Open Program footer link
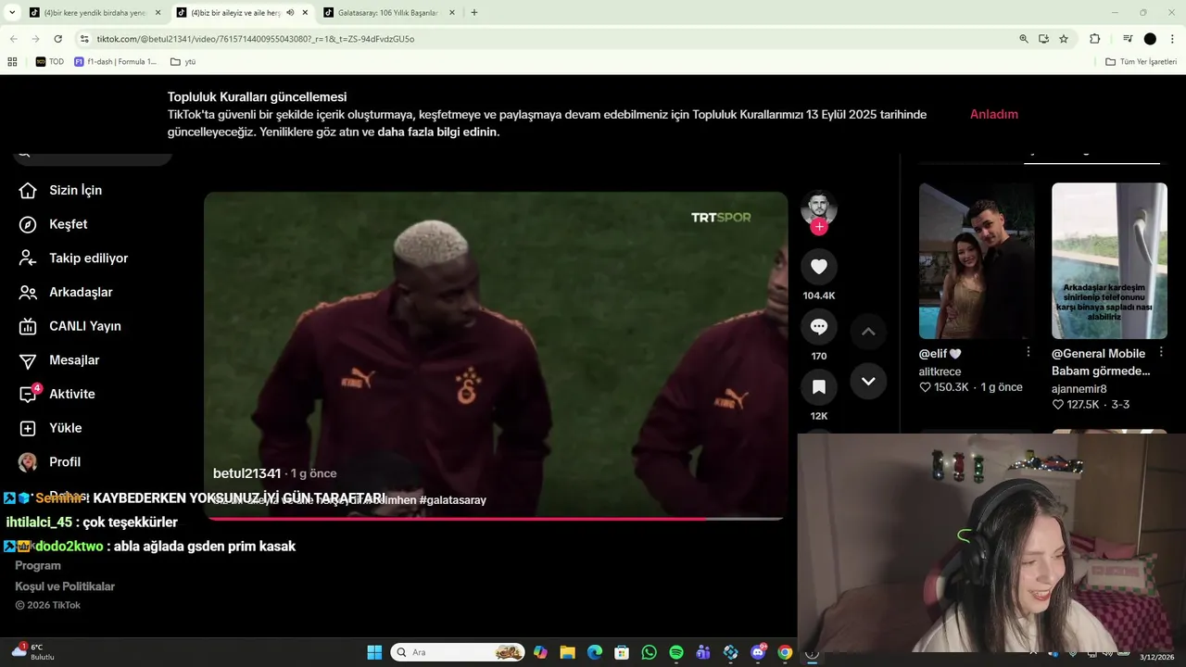Image resolution: width=1186 pixels, height=667 pixels. click(38, 565)
